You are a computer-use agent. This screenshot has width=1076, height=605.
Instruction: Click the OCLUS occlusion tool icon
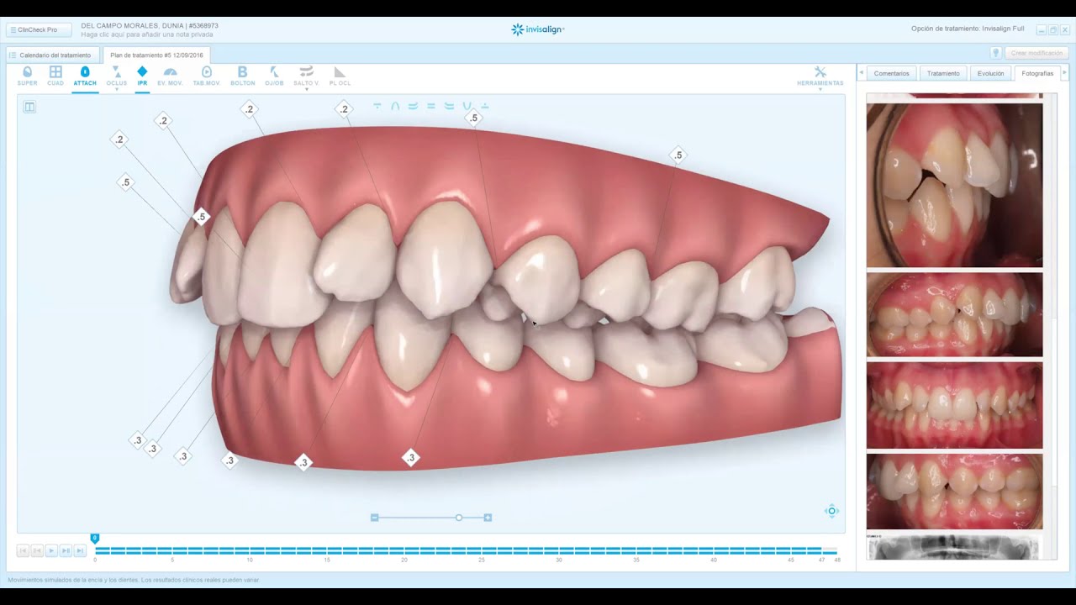click(117, 72)
